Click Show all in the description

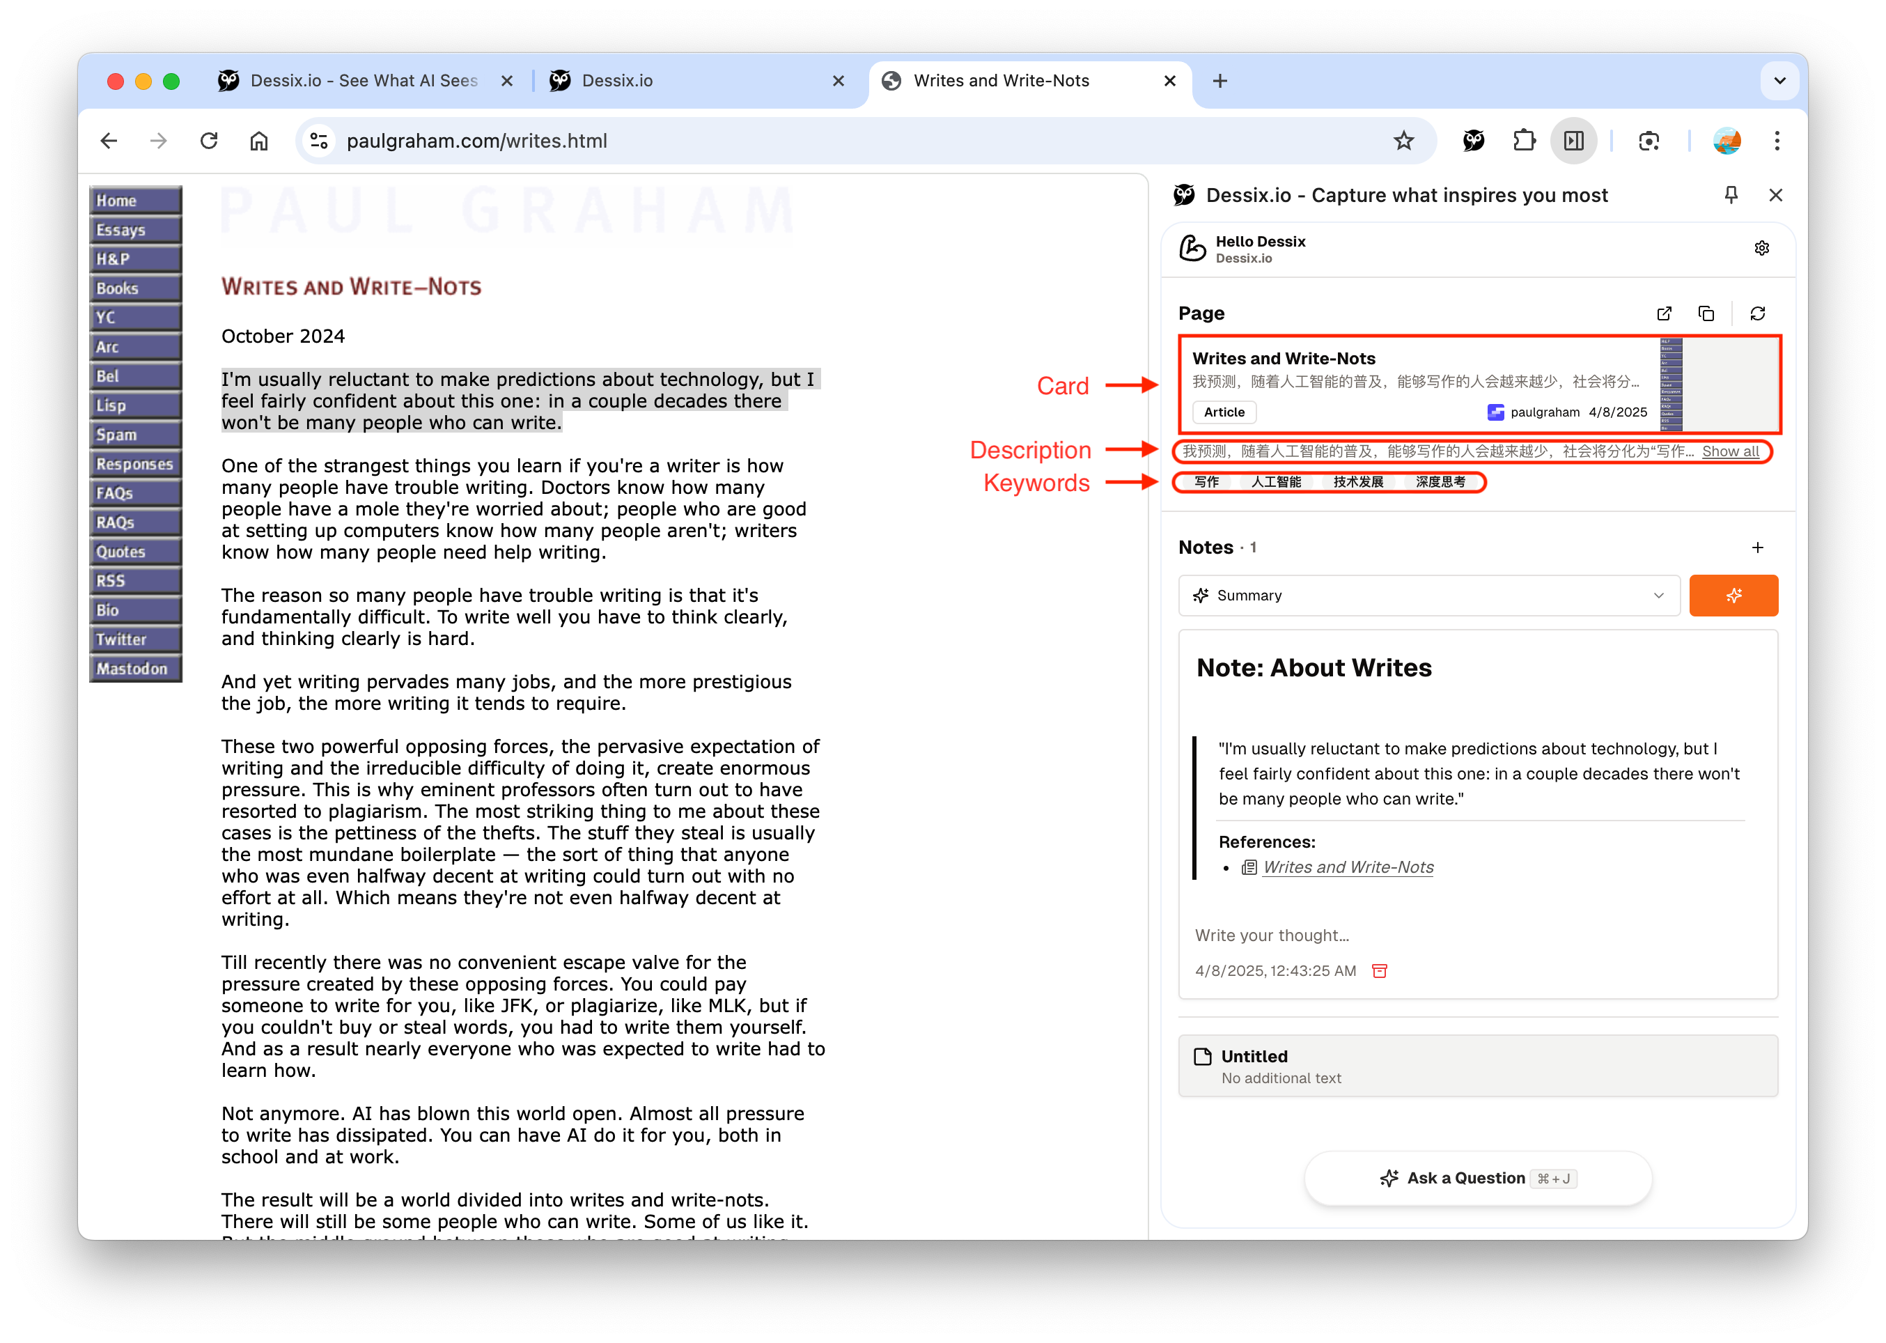click(x=1730, y=451)
